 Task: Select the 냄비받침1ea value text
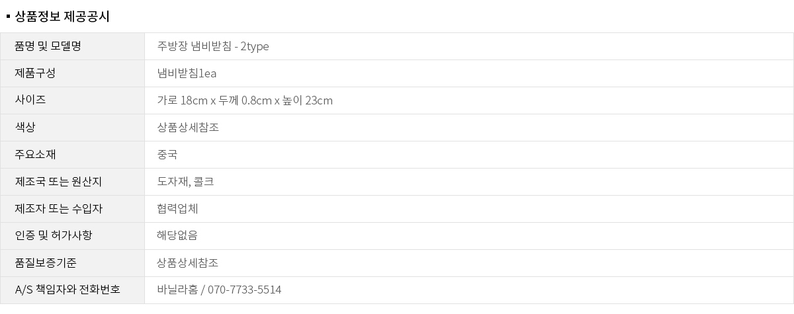(187, 73)
